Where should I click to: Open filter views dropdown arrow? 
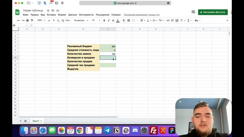point(185,21)
